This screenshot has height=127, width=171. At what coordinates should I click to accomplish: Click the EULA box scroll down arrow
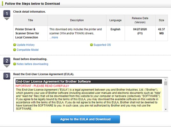click(166, 109)
